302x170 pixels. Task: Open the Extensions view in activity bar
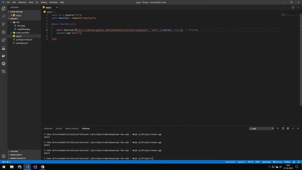(4, 40)
